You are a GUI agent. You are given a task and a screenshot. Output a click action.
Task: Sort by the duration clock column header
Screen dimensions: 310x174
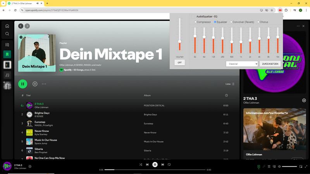pyautogui.click(x=226, y=96)
